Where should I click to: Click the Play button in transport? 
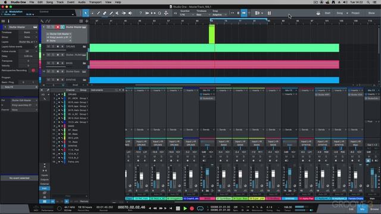pos(185,209)
